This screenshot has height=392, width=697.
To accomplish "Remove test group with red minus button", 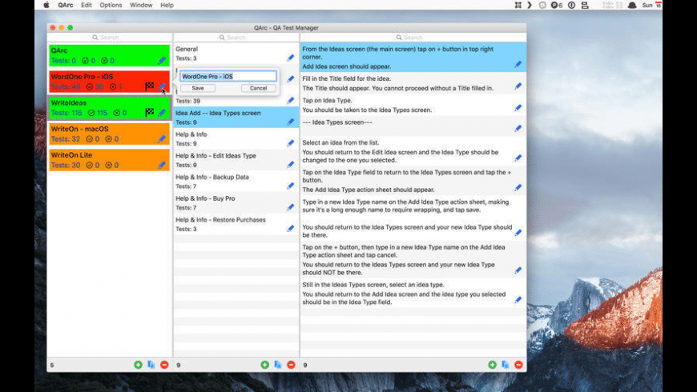I will point(291,365).
